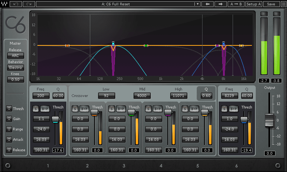Screen dimensions: 287x172
Task: Click band 1 threshold fader handle
Action: 55,120
